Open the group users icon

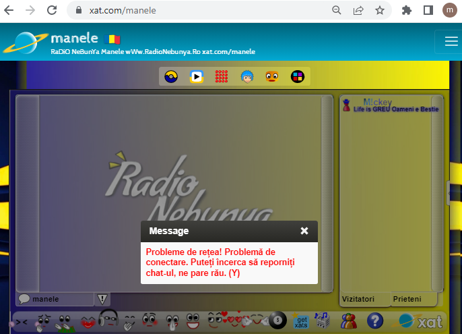click(349, 321)
